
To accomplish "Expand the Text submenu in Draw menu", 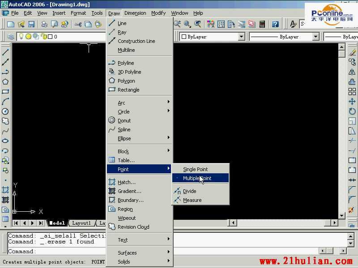I will point(139,240).
